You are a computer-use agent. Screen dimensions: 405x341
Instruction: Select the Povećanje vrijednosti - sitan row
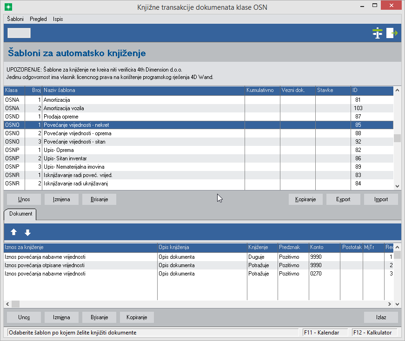(x=199, y=142)
